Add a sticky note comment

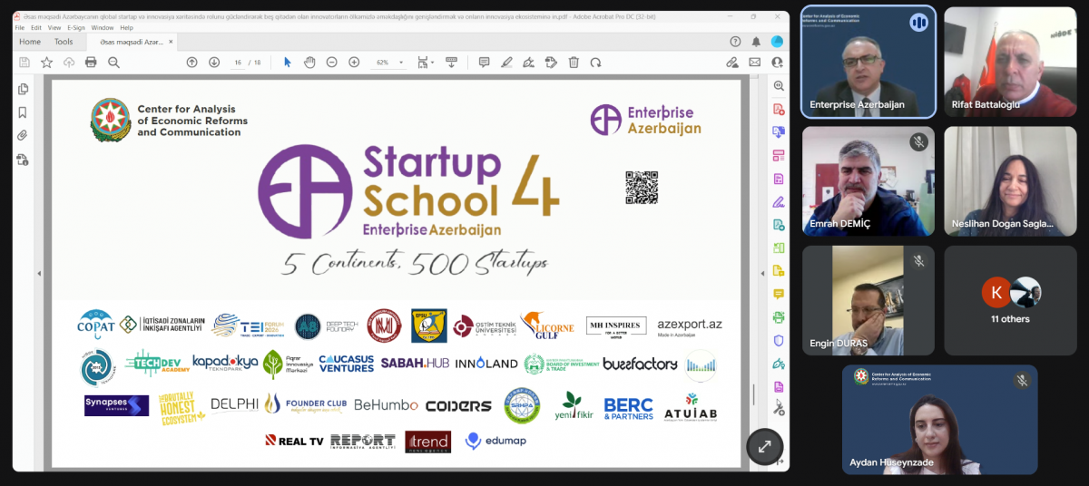tap(484, 62)
